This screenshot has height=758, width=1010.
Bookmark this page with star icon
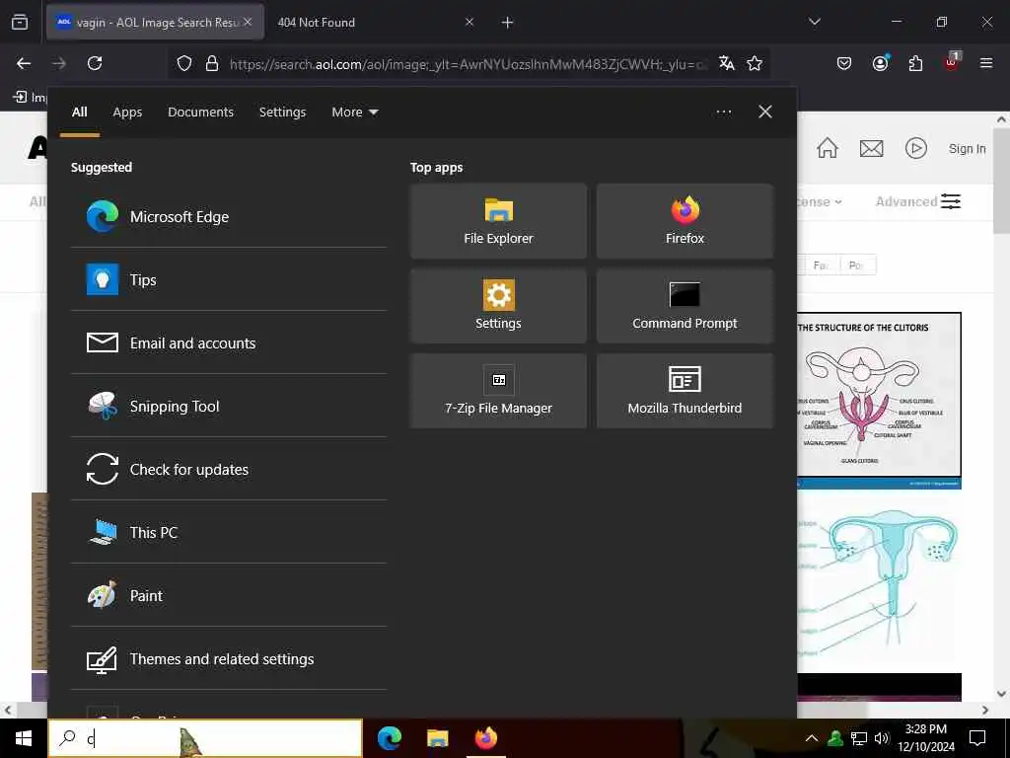(755, 63)
